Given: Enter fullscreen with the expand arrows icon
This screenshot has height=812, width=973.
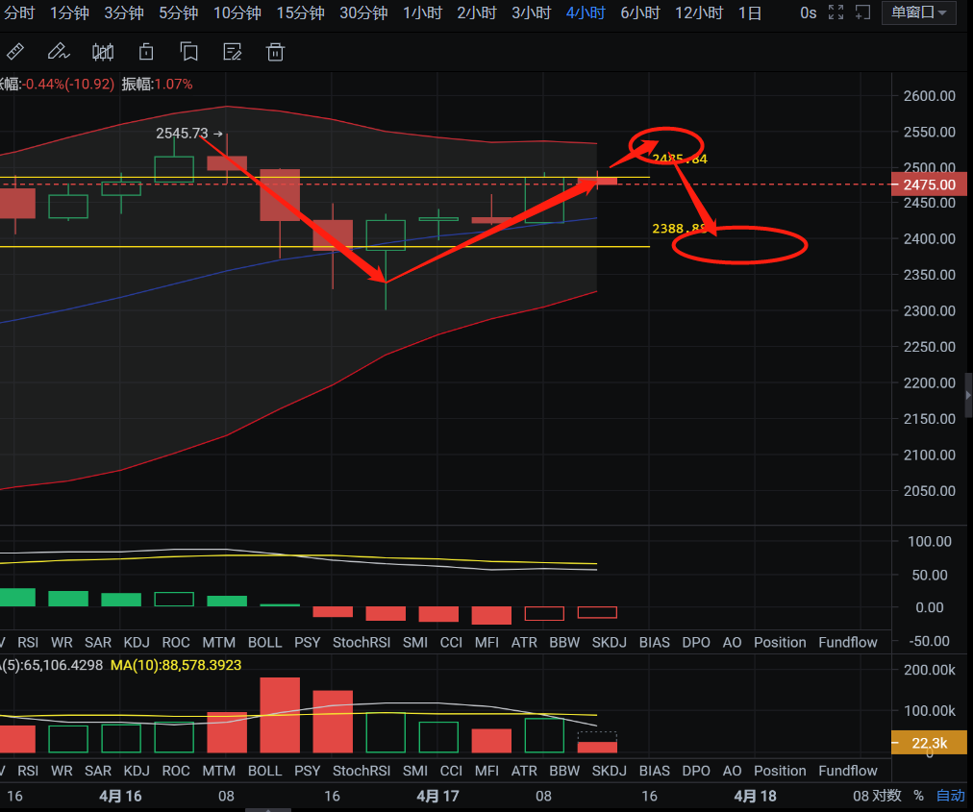Looking at the screenshot, I should [x=836, y=12].
